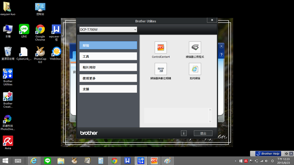Screen dimensions: 294x165
Task: Open Brother Help settings gear
Action: tap(286, 154)
